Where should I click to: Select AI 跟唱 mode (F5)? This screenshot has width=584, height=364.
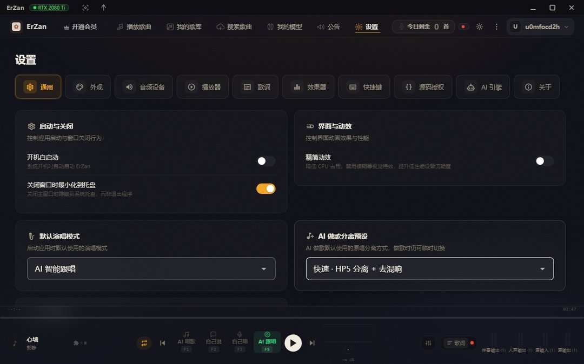pyautogui.click(x=267, y=342)
